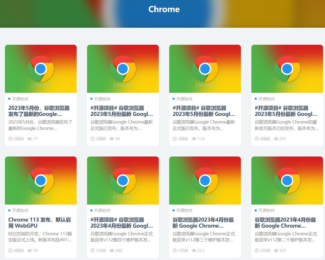Click the excerpt mentioning v112第四个维护版本
Image resolution: width=325 pixels, height=260 pixels.
tap(122, 237)
